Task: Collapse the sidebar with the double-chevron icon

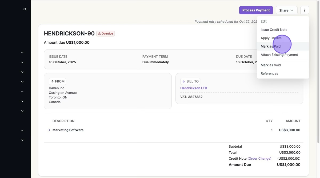Action: point(25,9)
